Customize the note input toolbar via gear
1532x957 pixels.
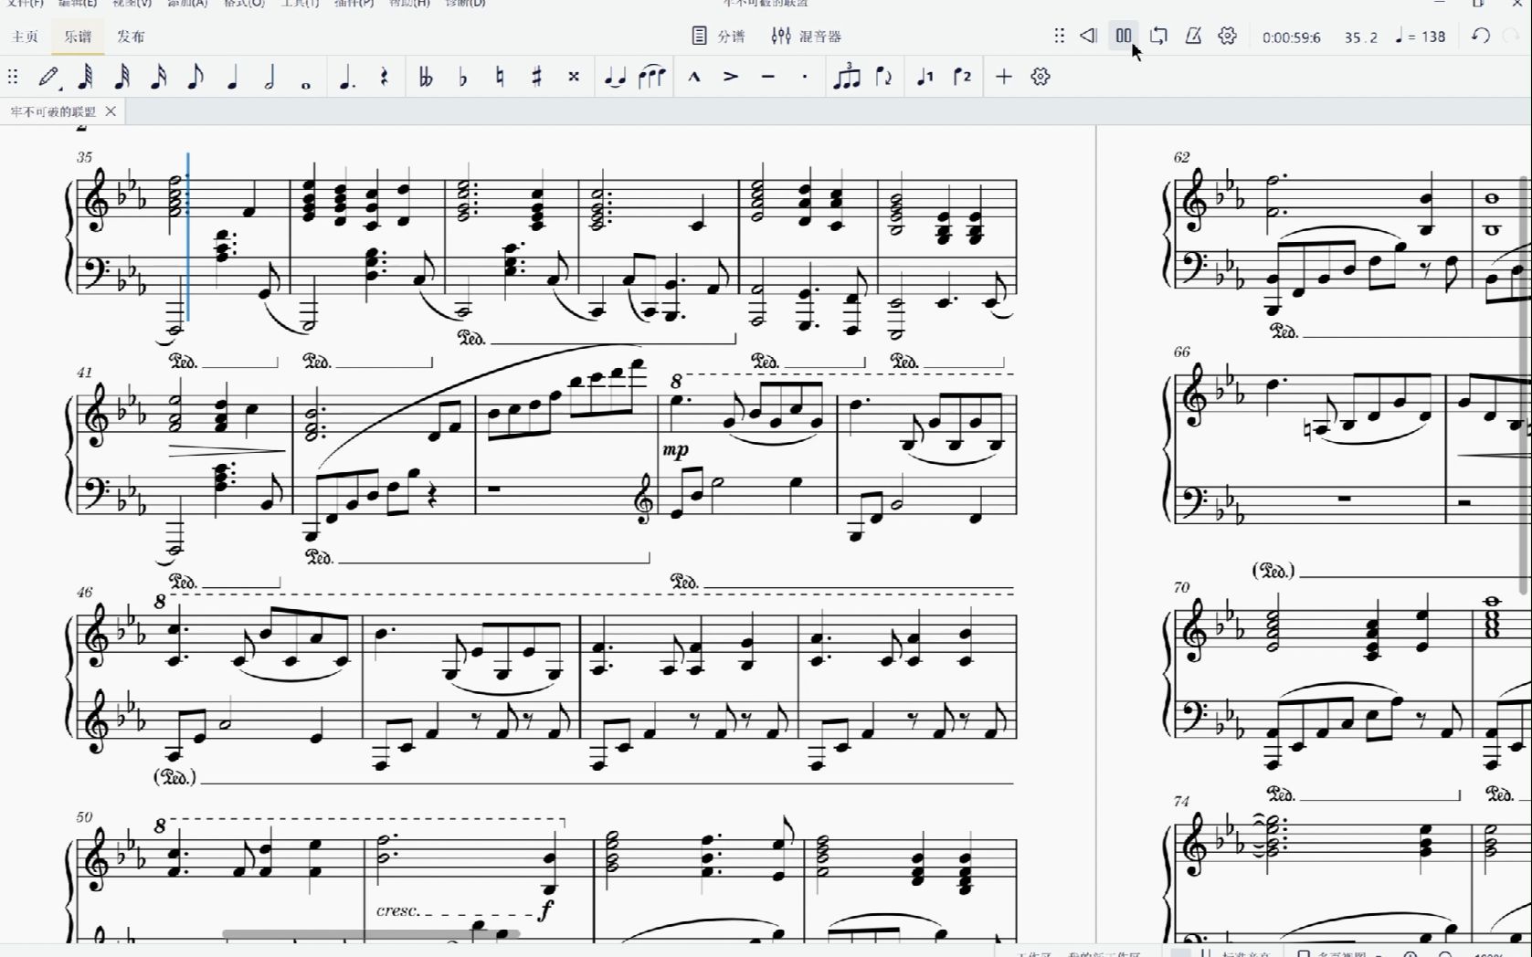pos(1041,77)
